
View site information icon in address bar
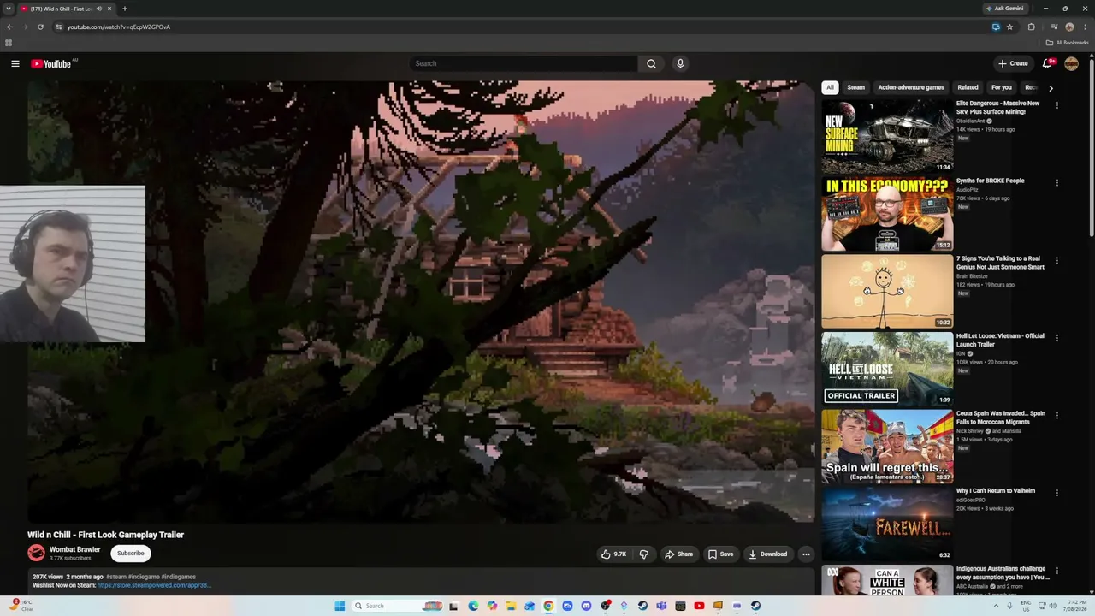click(x=59, y=27)
